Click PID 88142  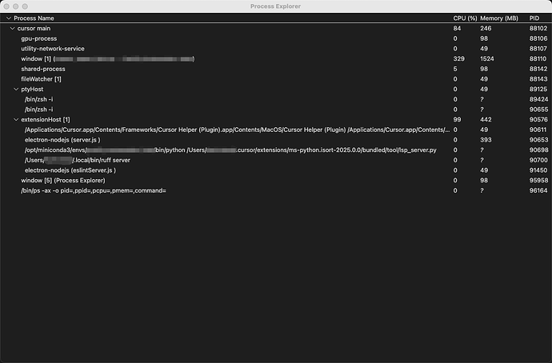(x=538, y=69)
